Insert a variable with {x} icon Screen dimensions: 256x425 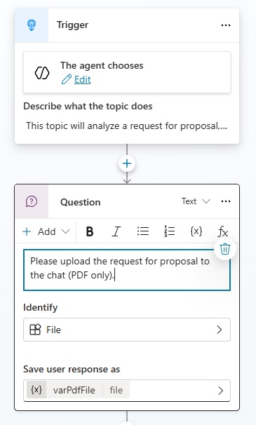click(x=196, y=231)
